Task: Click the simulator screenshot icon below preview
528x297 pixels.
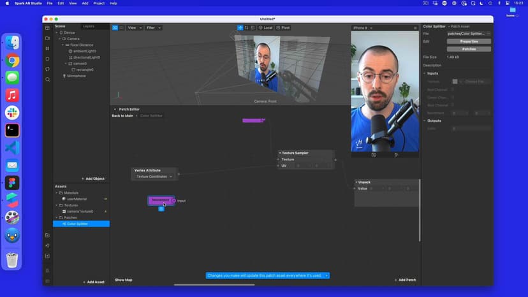Action: (374, 155)
